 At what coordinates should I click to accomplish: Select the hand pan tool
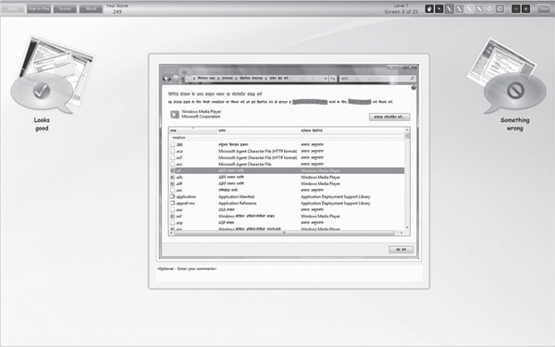pyautogui.click(x=429, y=9)
